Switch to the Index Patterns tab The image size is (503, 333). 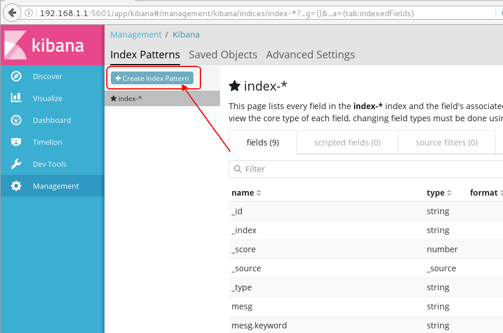145,55
